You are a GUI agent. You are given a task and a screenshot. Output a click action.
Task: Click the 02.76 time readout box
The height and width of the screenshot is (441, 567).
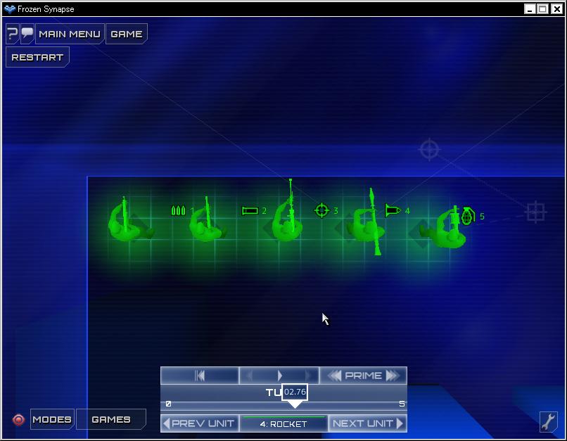[295, 392]
